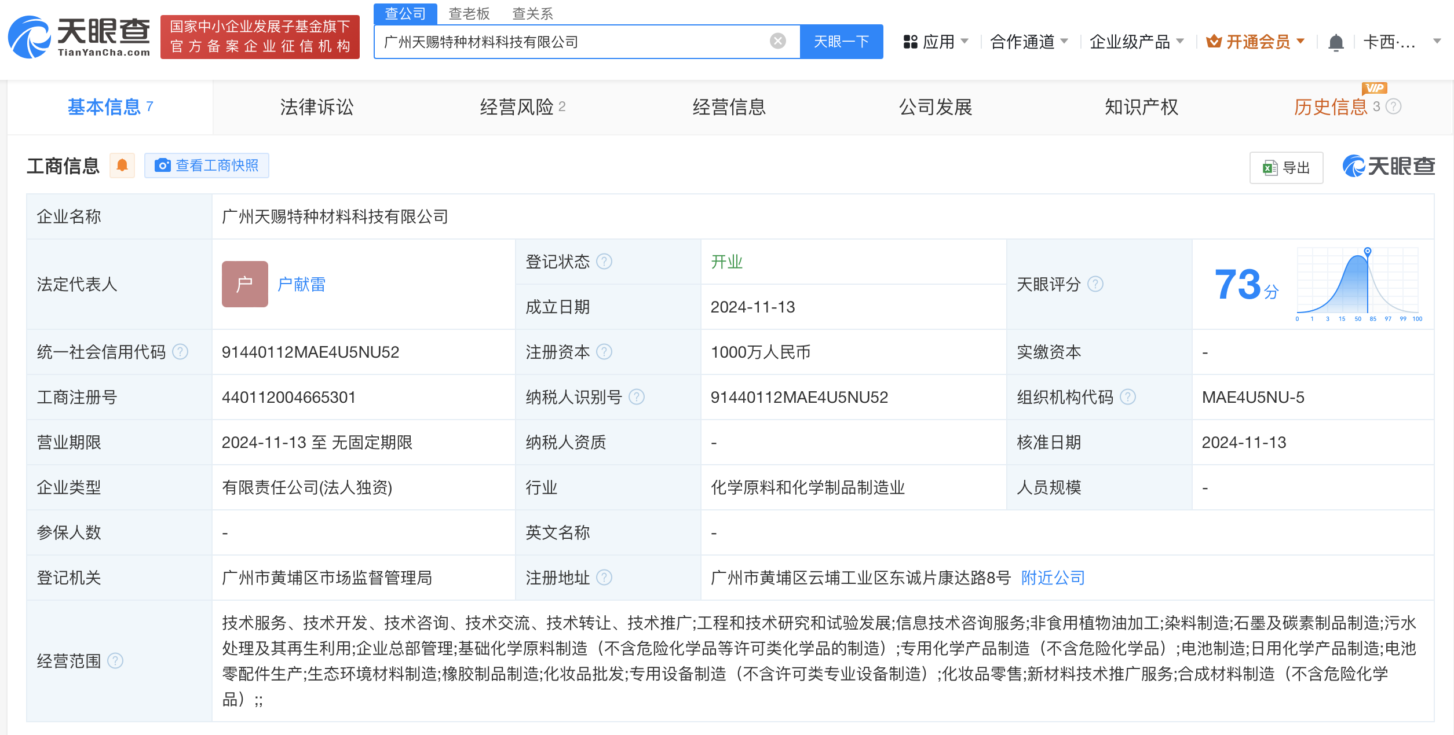Image resolution: width=1454 pixels, height=735 pixels.
Task: Click question mark next to 统一社会信用代码
Action: pos(180,352)
